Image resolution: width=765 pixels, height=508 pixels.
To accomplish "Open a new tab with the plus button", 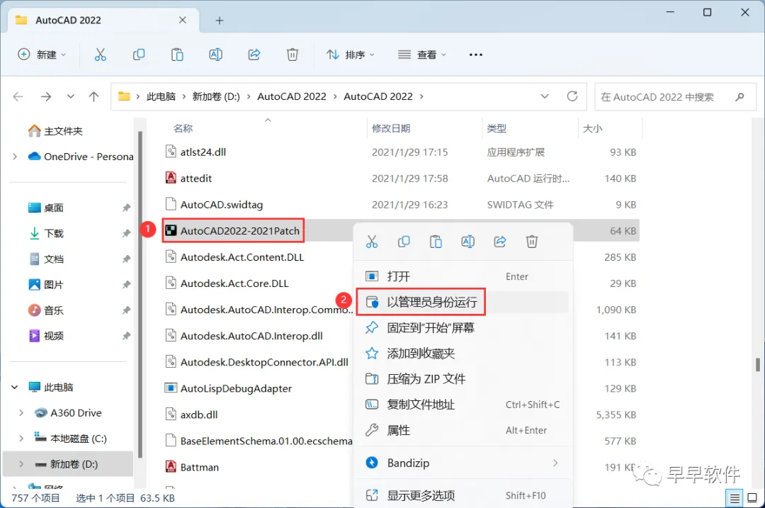I will (x=220, y=21).
